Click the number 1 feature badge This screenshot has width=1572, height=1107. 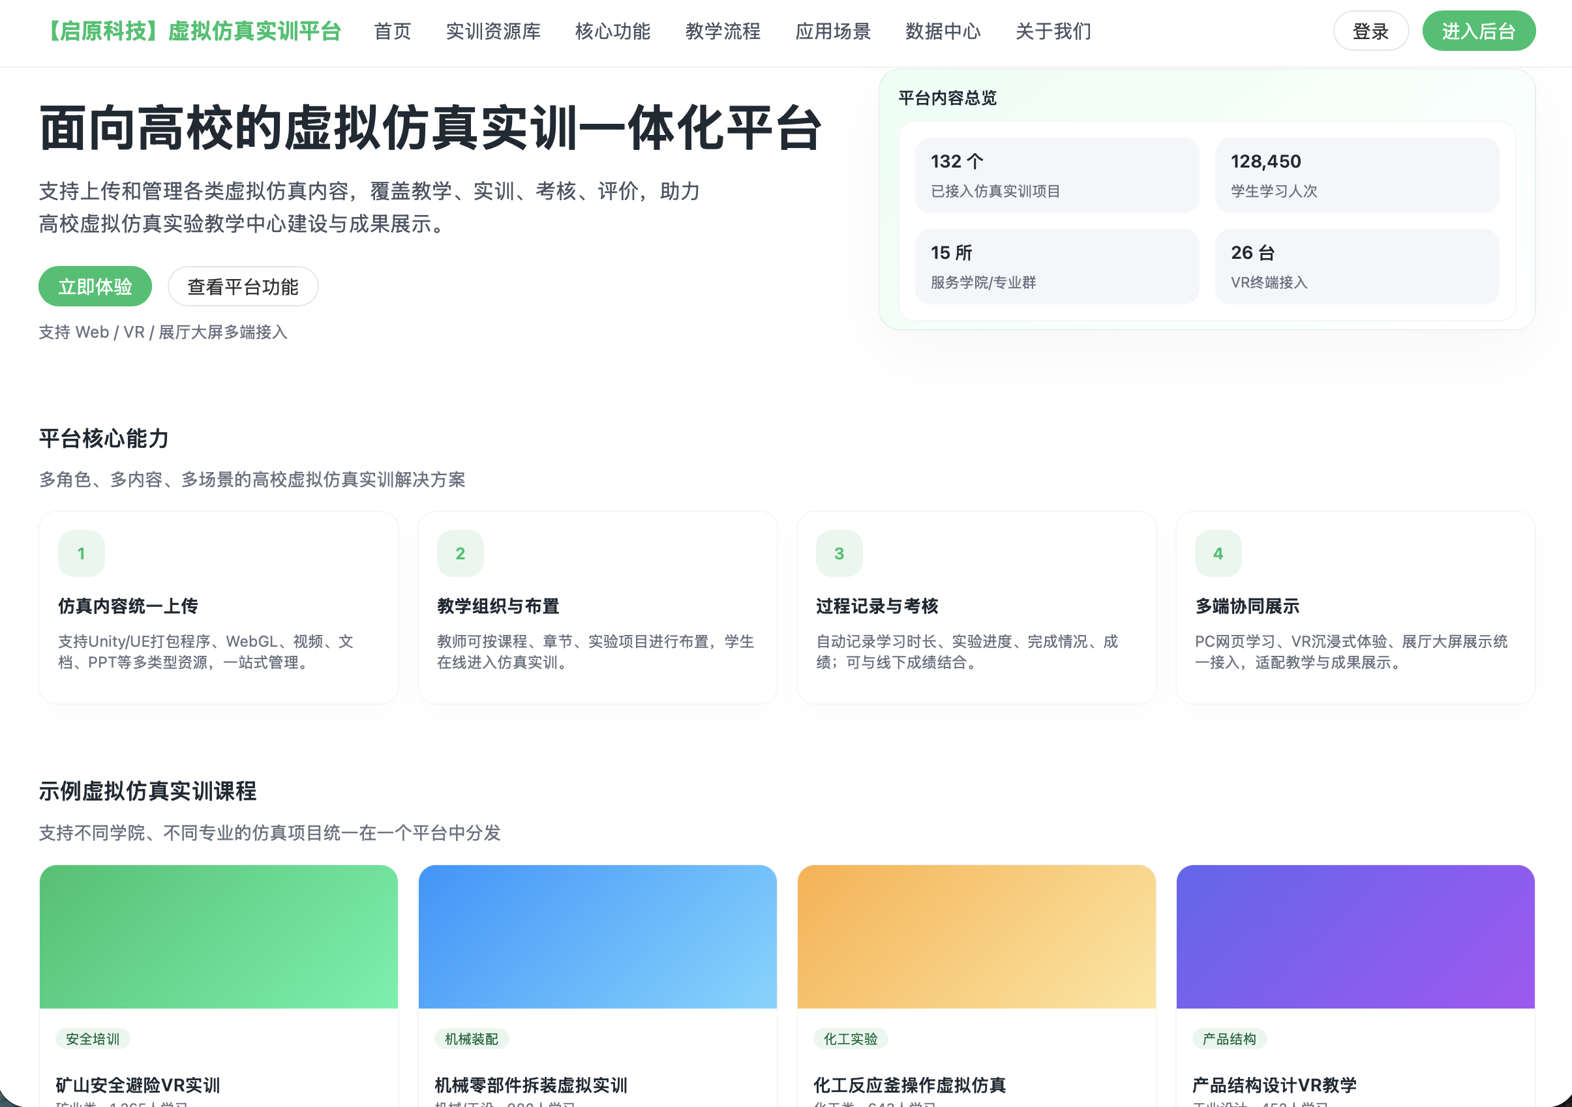[82, 553]
